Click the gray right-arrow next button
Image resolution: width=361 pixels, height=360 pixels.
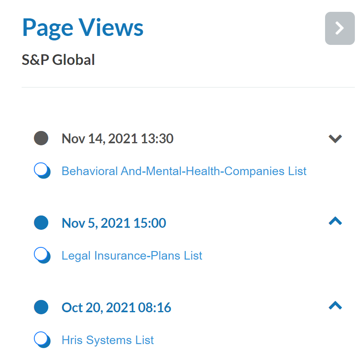tap(339, 28)
